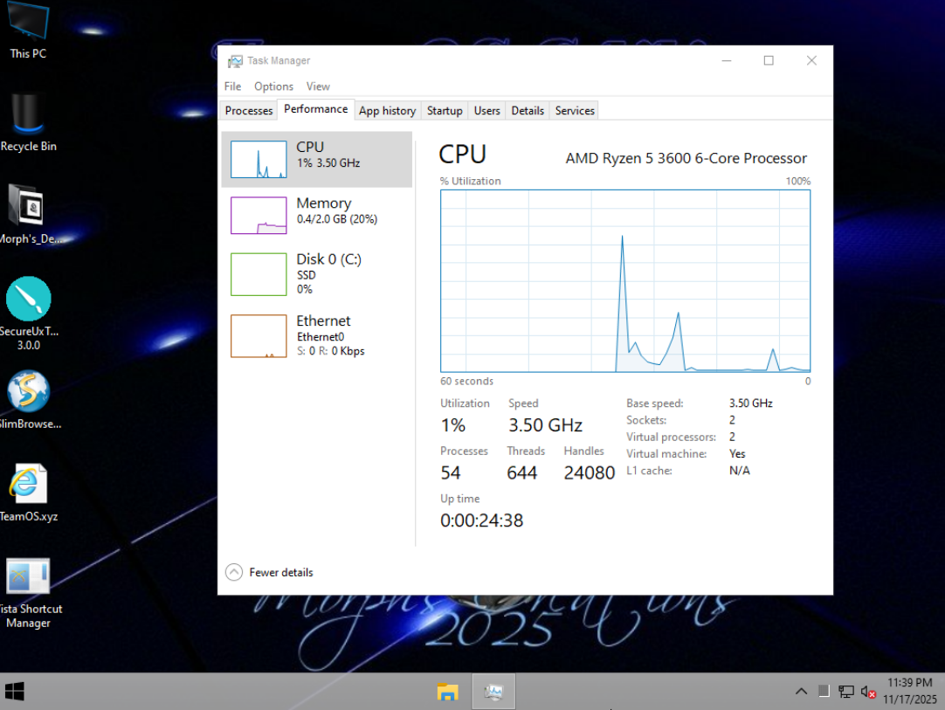945x710 pixels.
Task: Click the AMD Ryzen 5 3600 processor name
Action: tap(686, 158)
